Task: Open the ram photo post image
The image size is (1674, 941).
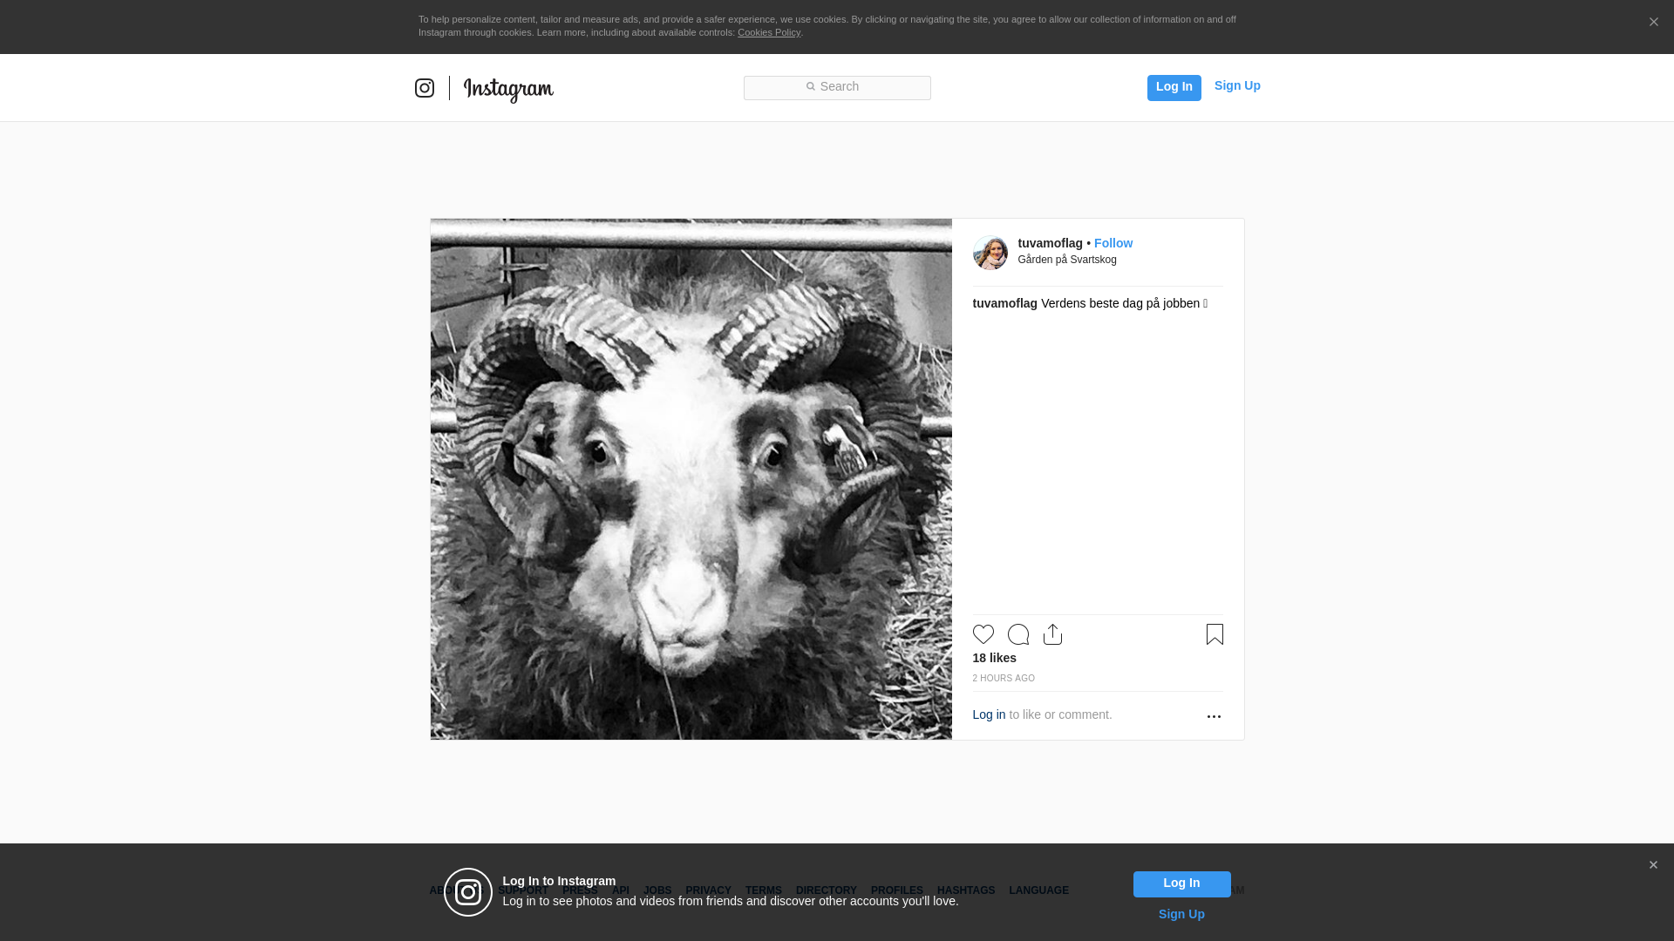Action: 691,479
